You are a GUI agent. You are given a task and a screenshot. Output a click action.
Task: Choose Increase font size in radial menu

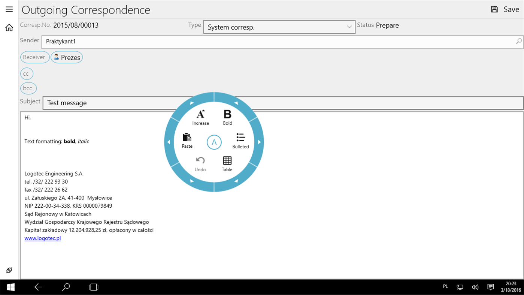click(201, 117)
